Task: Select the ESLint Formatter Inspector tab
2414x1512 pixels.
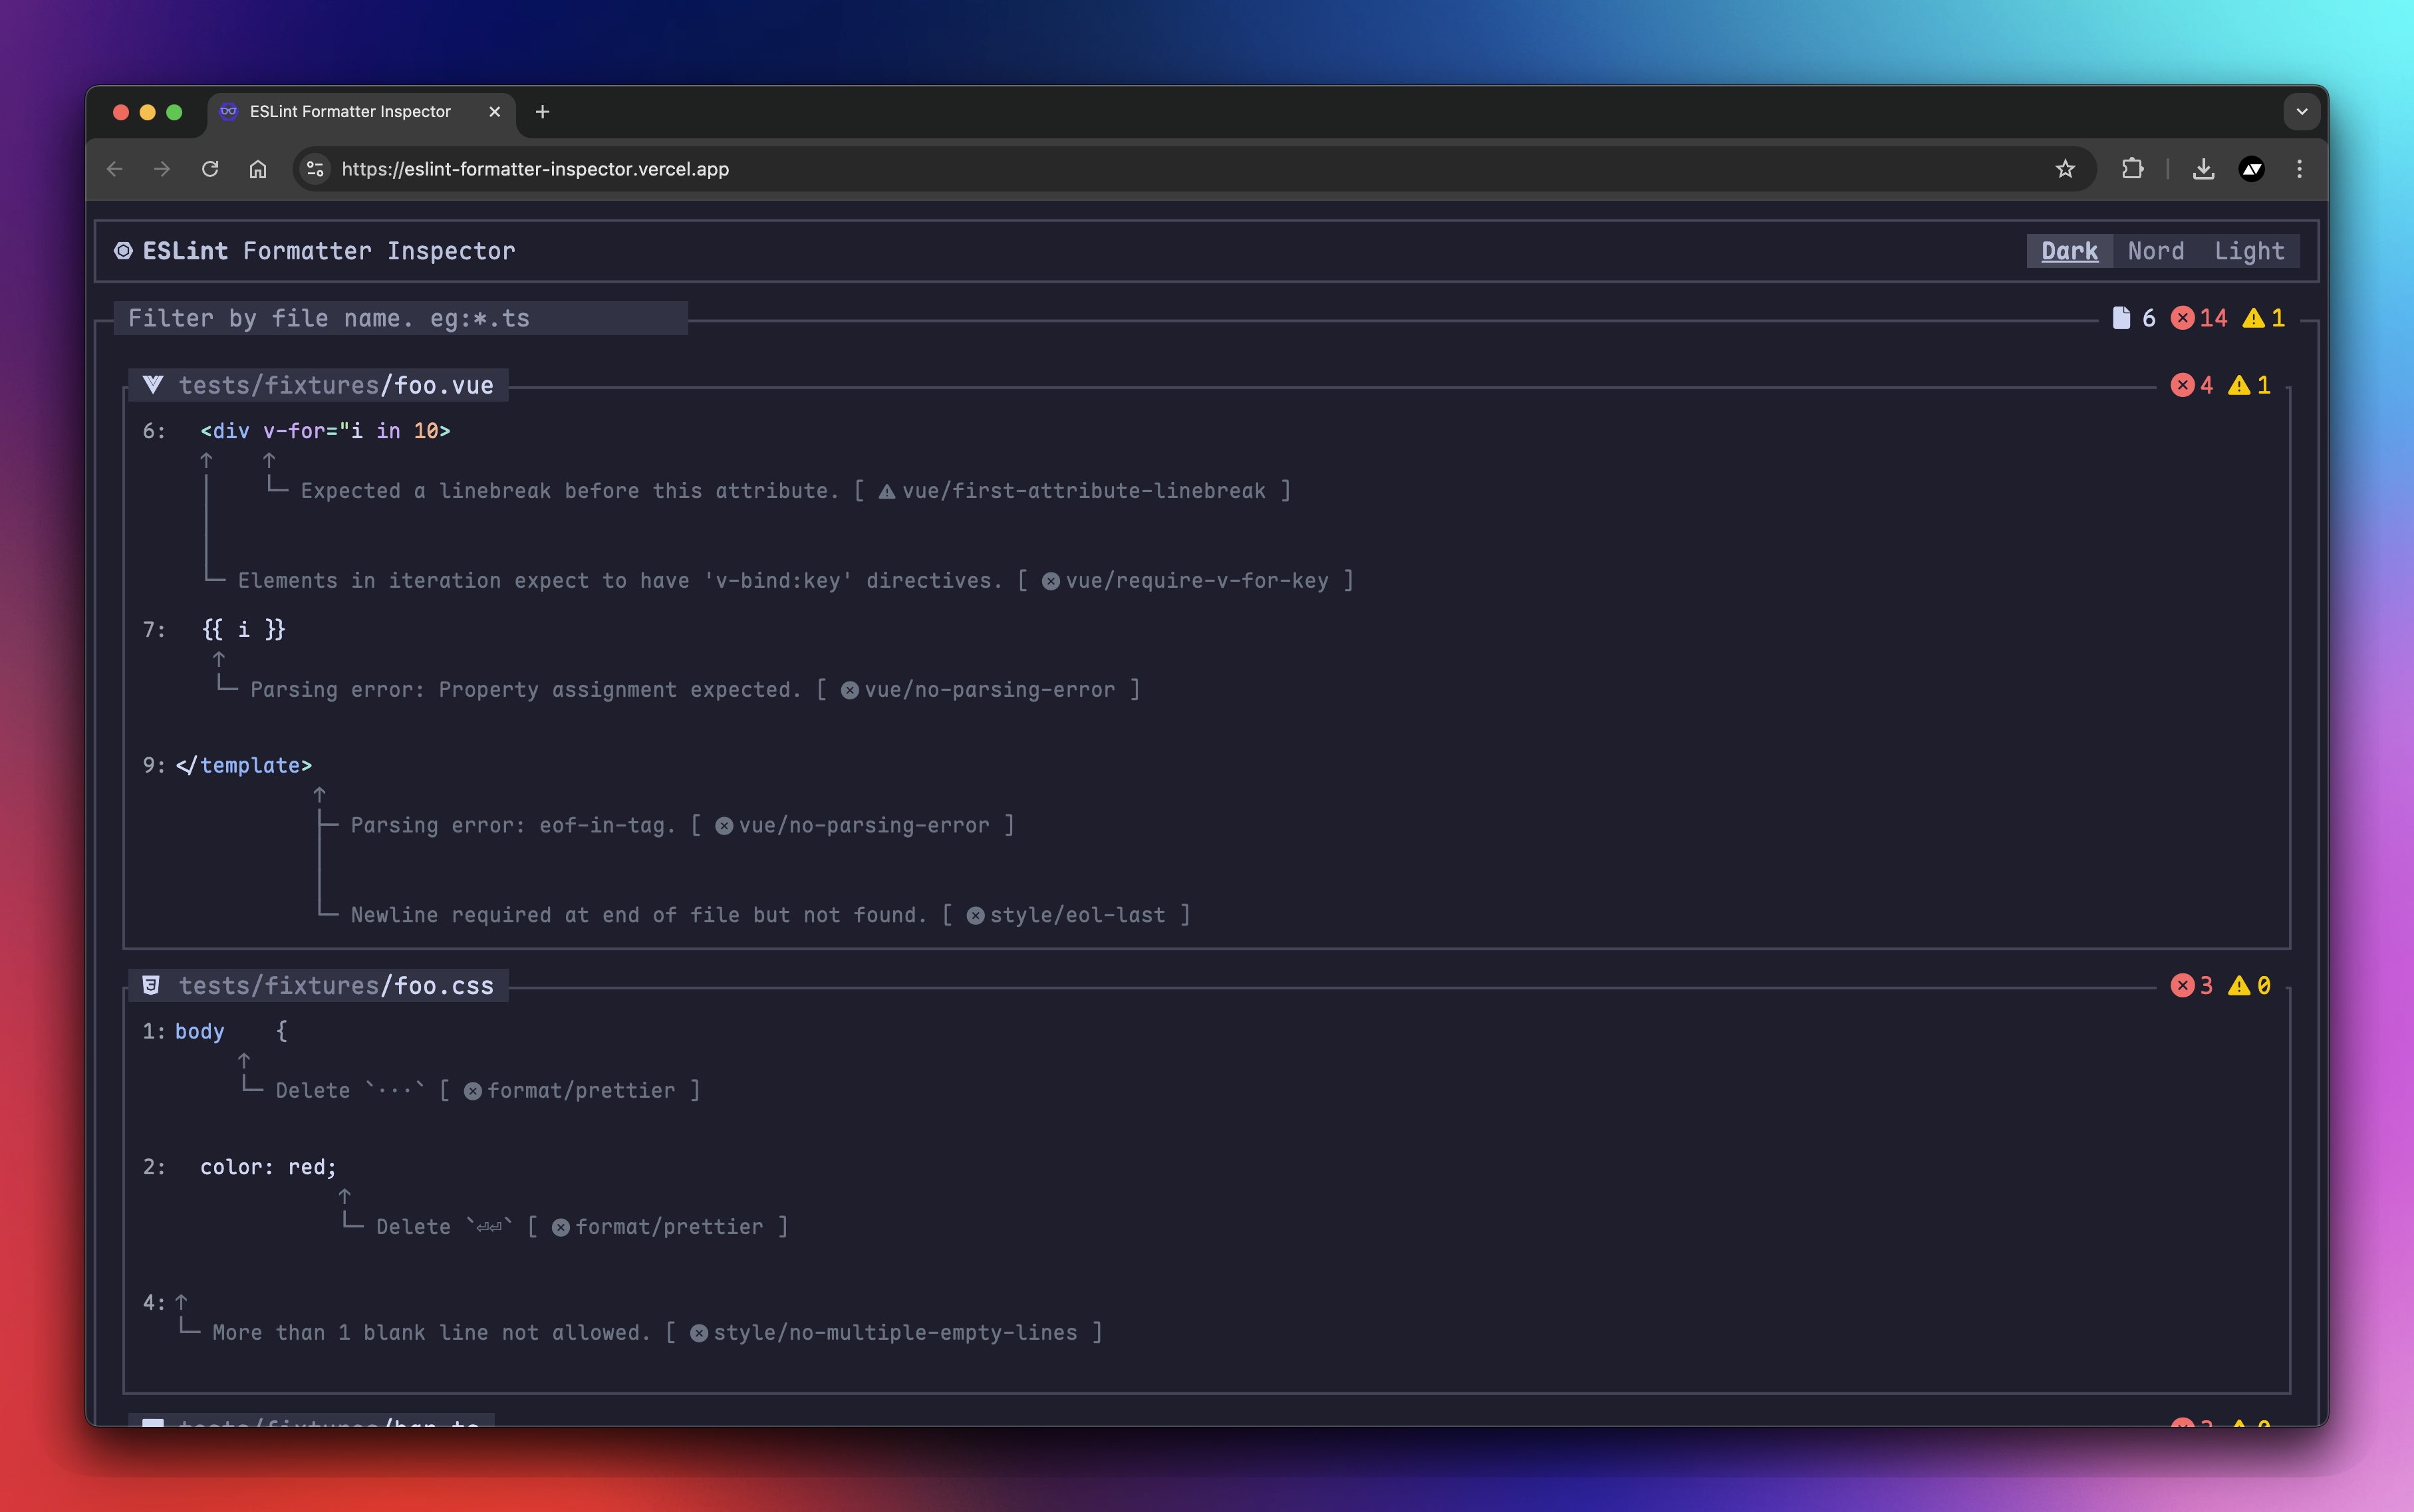Action: point(350,112)
